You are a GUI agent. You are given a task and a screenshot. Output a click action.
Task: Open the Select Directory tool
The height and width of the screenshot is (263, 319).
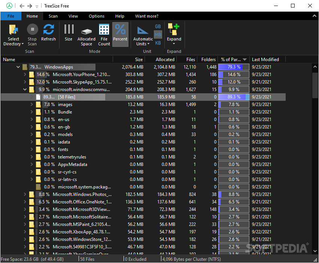[13, 34]
